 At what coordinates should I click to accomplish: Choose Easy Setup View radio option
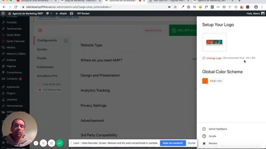[x=40, y=84]
